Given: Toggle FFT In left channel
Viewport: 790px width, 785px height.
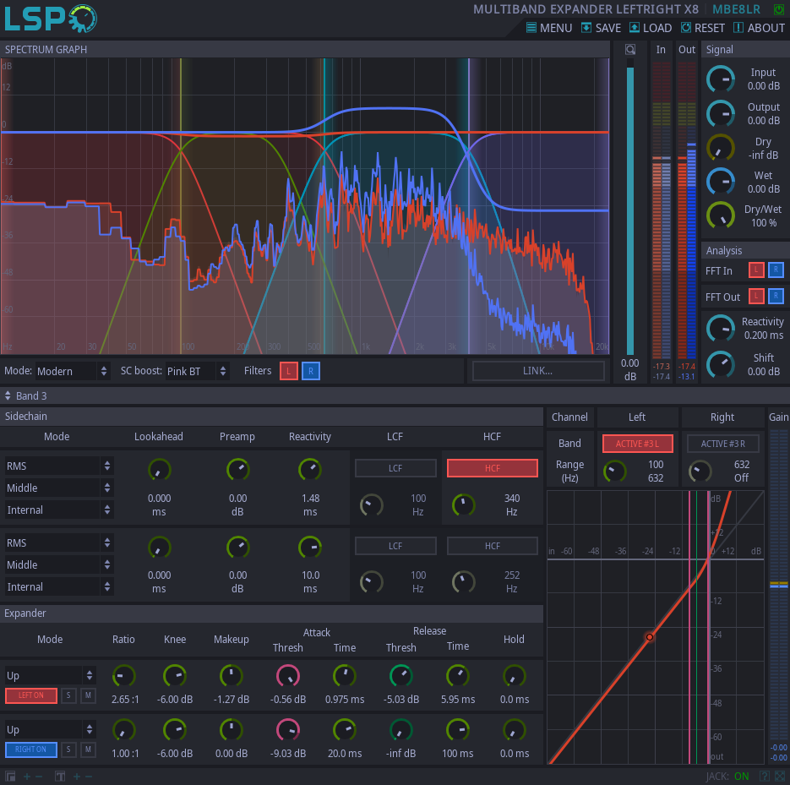Looking at the screenshot, I should [756, 270].
